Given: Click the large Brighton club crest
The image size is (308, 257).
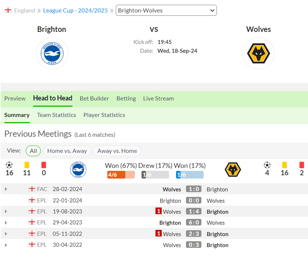Looking at the screenshot, I should pyautogui.click(x=52, y=54).
